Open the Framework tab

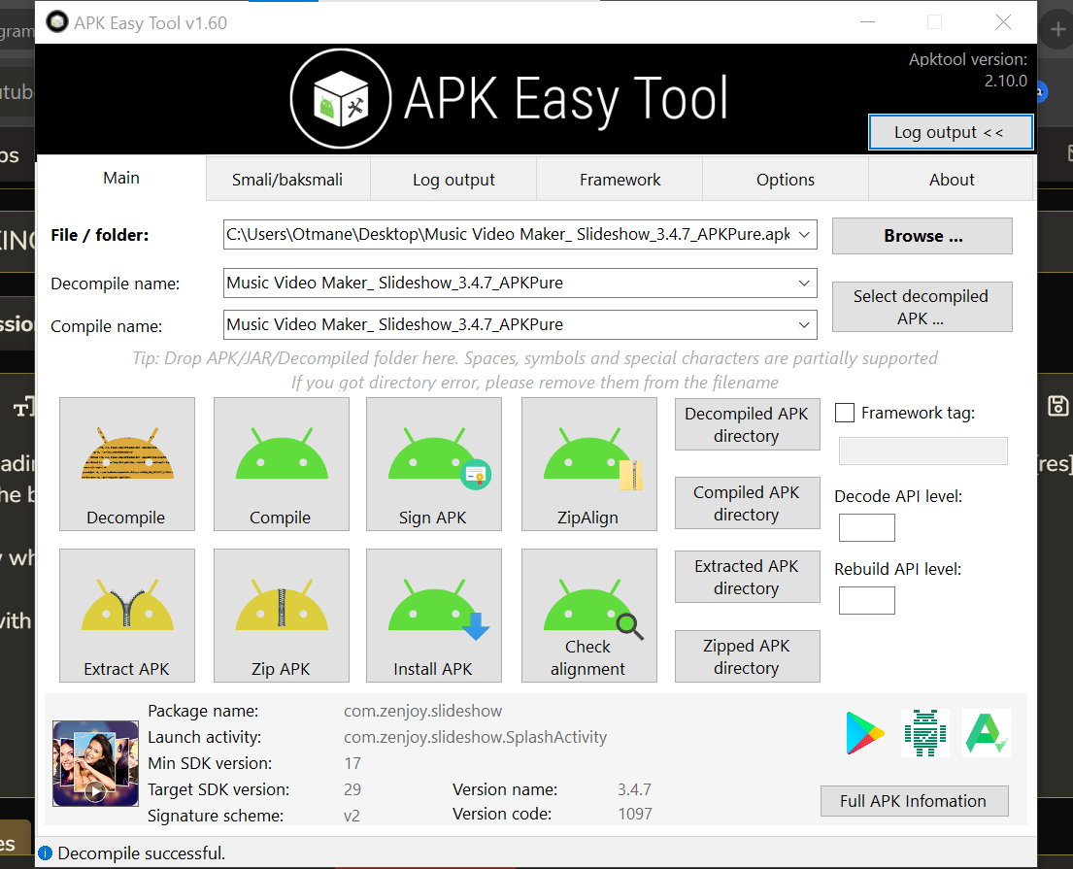point(620,180)
